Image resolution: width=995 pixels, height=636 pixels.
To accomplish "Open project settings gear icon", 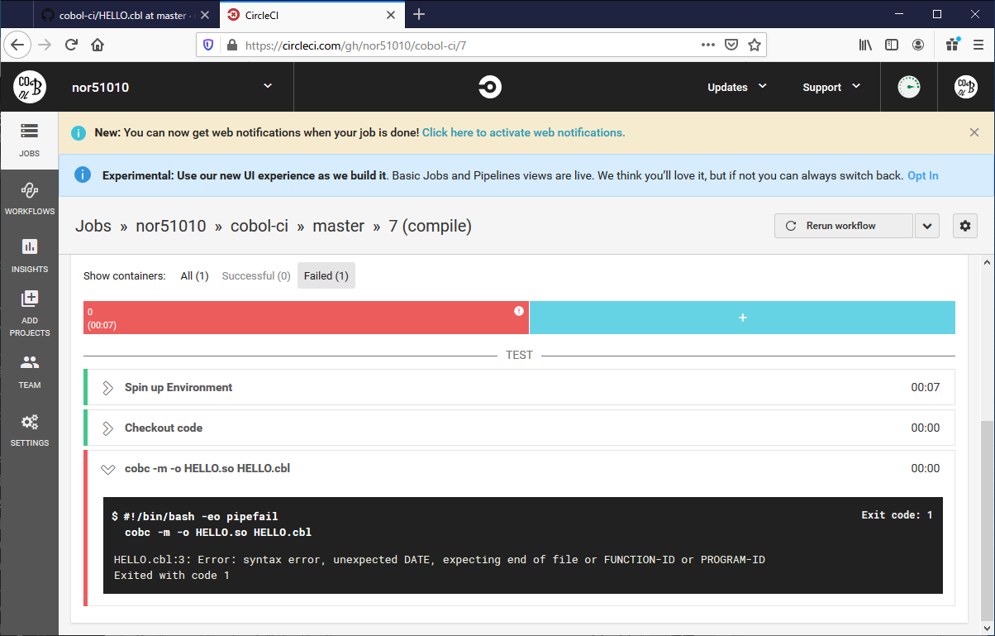I will (x=965, y=226).
